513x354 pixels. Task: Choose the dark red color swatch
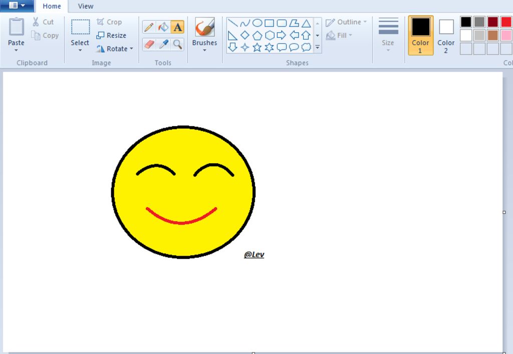(x=493, y=22)
